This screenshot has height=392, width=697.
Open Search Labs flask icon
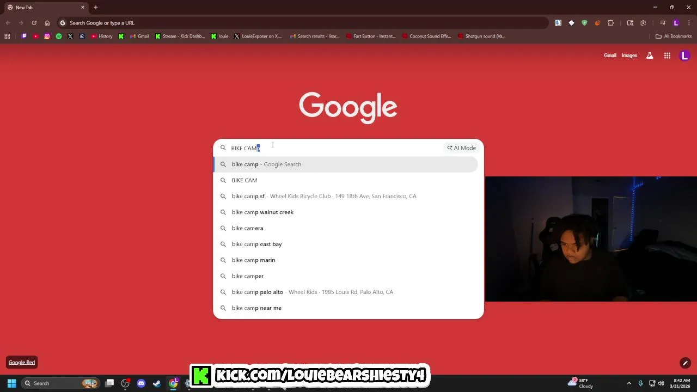[x=650, y=56]
